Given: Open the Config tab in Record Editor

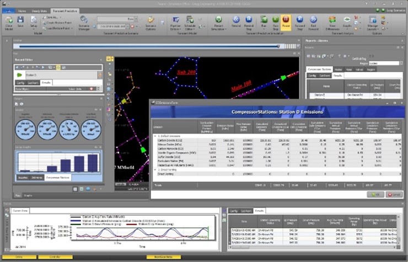Looking at the screenshot, I should pos(20,83).
